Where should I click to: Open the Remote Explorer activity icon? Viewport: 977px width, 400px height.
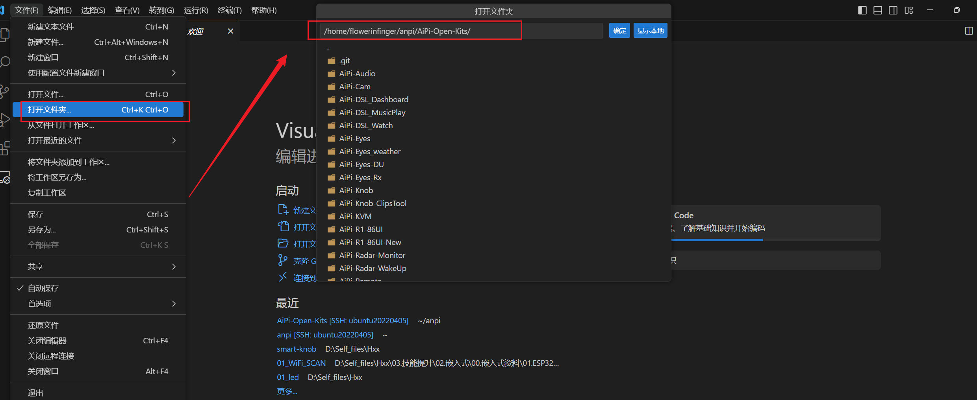pyautogui.click(x=4, y=177)
